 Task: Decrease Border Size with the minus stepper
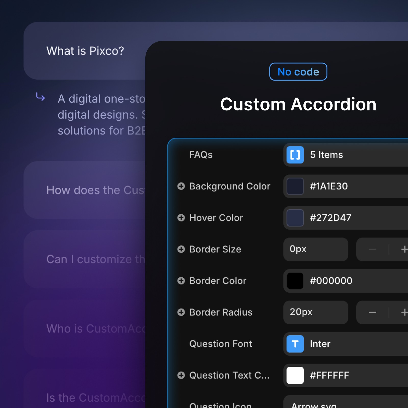pos(372,249)
